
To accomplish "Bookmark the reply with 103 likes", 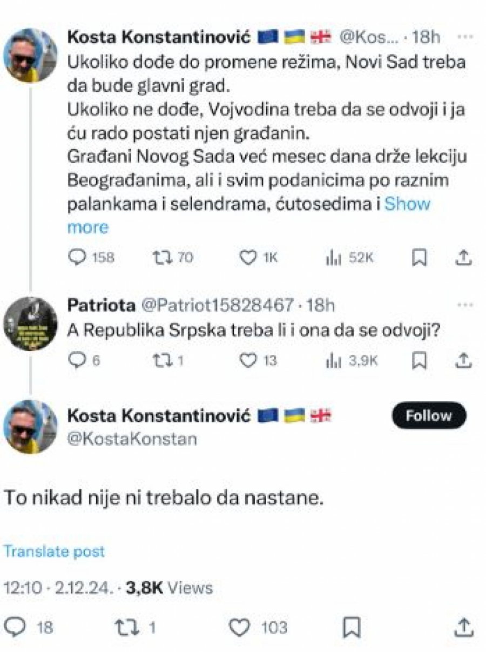I will click(352, 628).
